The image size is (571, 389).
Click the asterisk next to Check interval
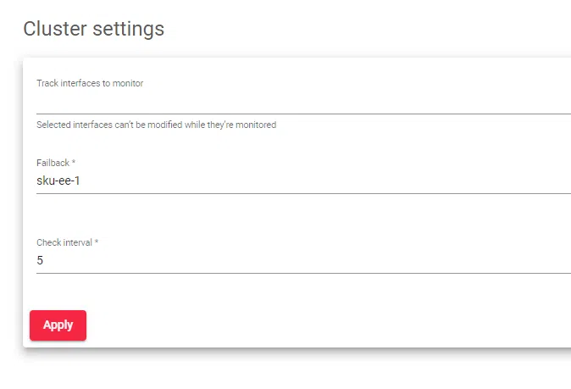[96, 242]
